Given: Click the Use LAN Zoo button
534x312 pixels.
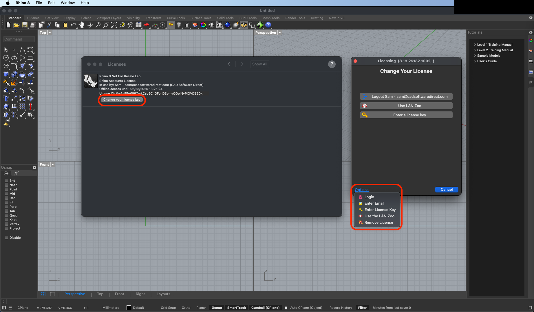Looking at the screenshot, I should tap(406, 106).
